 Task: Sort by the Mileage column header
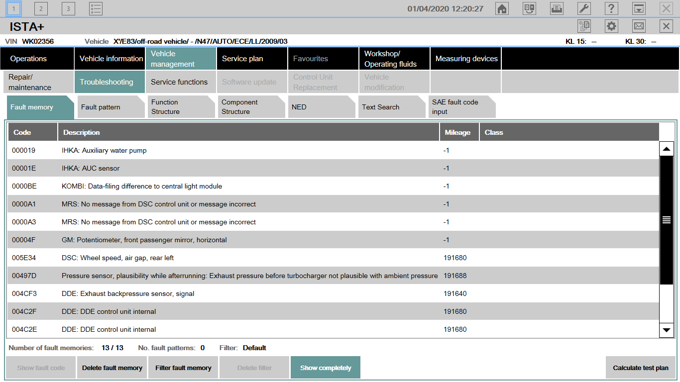coord(459,132)
